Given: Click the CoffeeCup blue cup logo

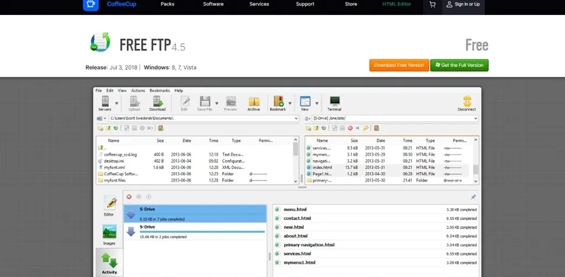Looking at the screenshot, I should pyautogui.click(x=91, y=4).
